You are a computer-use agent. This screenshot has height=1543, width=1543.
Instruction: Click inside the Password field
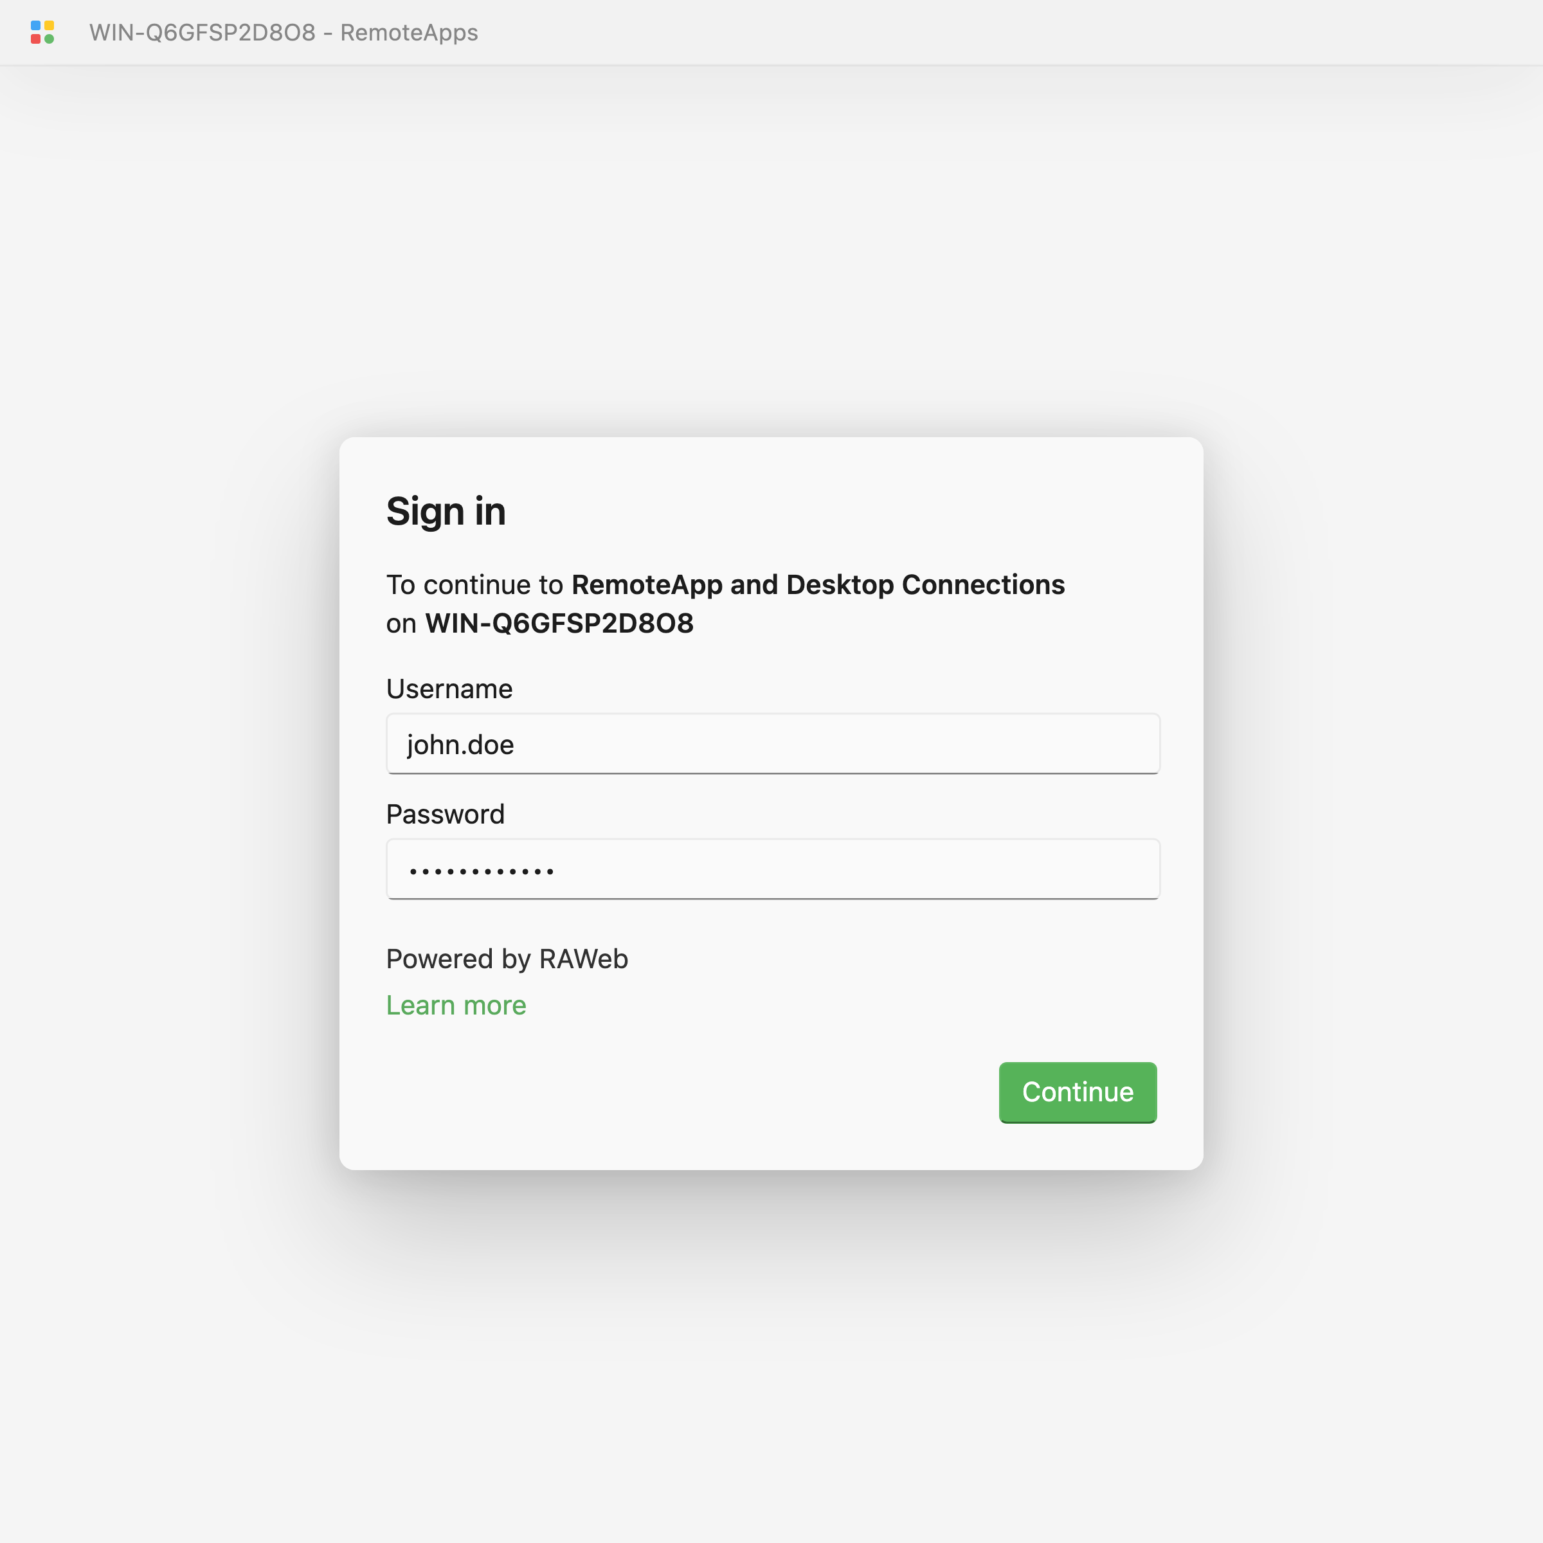tap(771, 869)
